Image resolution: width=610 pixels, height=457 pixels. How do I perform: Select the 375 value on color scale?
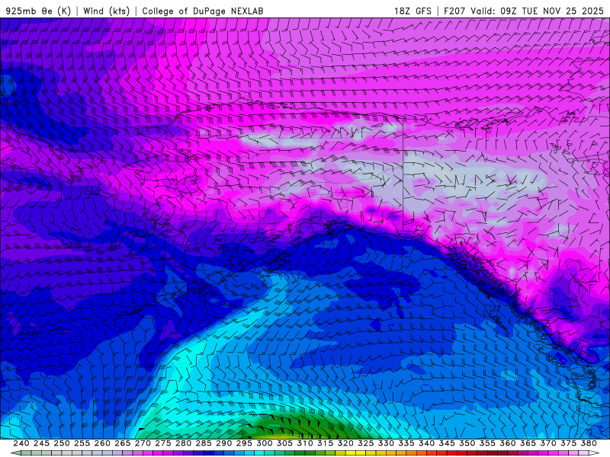568,443
